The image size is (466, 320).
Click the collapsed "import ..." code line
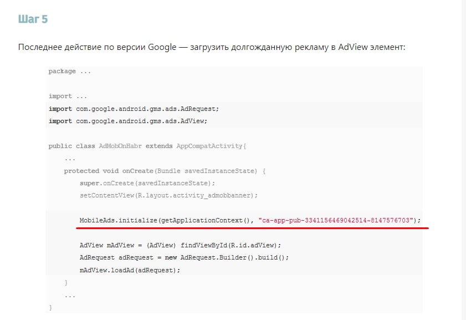pyautogui.click(x=68, y=96)
